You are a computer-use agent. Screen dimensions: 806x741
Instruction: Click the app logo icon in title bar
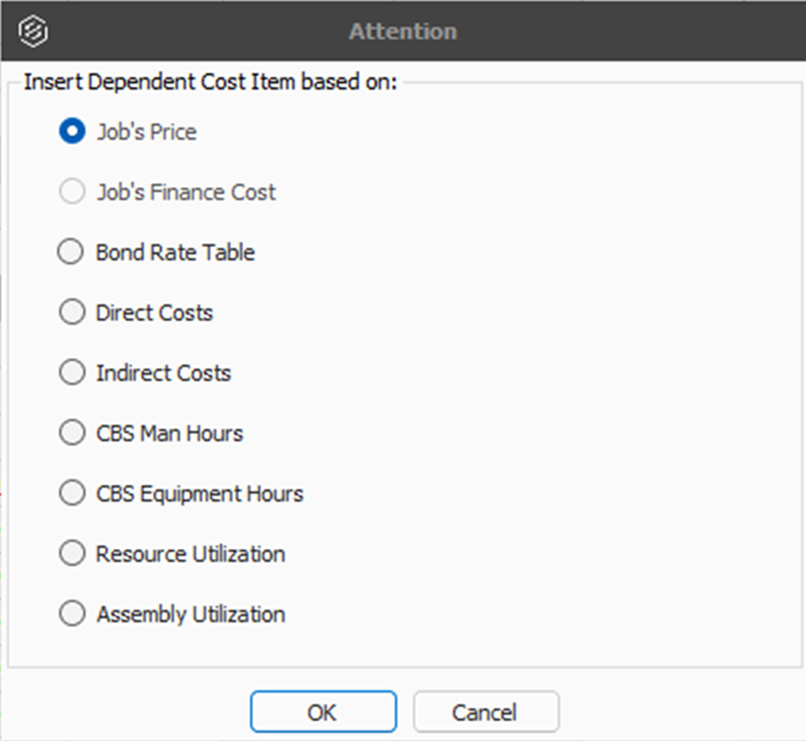tap(33, 31)
